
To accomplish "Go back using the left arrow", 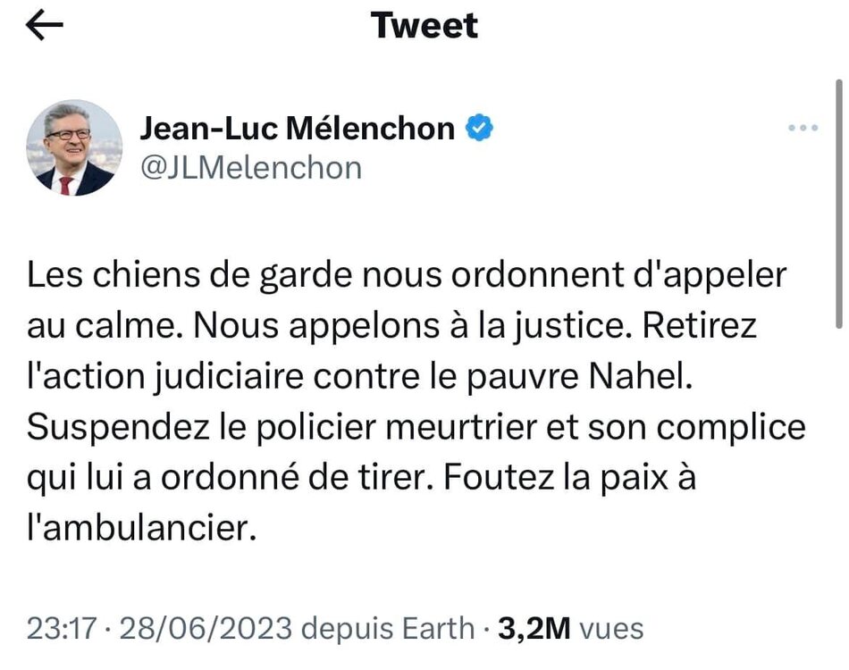I will click(45, 26).
